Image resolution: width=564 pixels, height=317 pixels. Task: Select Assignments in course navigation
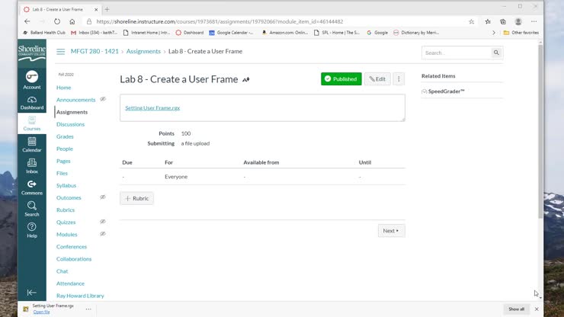(x=72, y=112)
